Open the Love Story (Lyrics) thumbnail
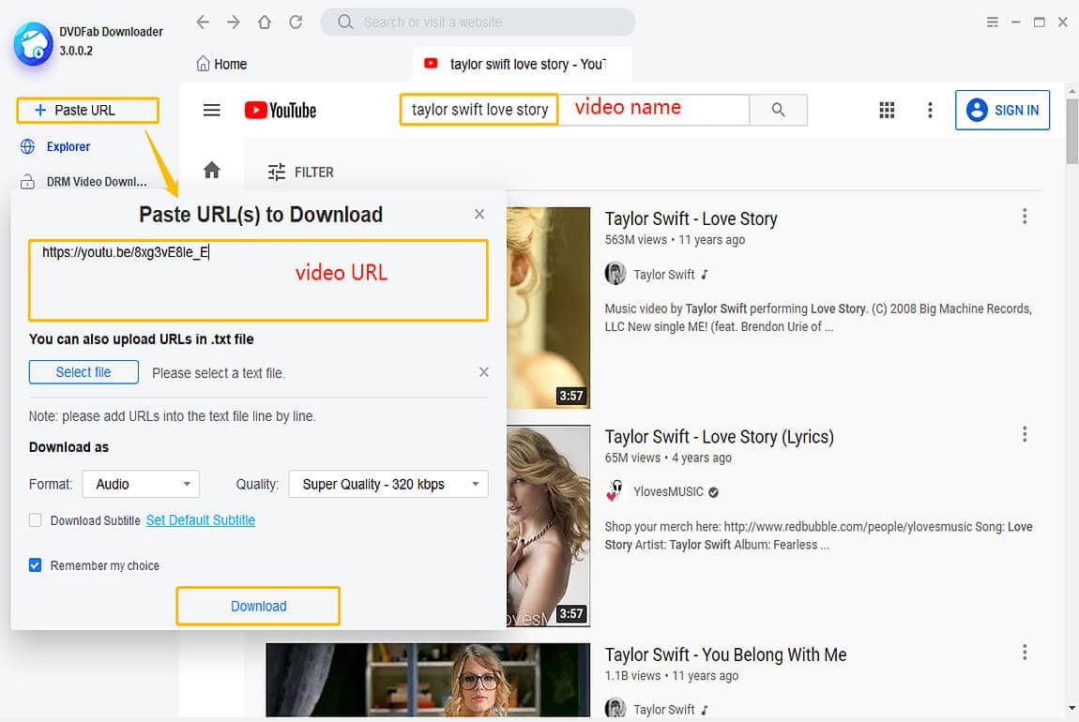 549,525
